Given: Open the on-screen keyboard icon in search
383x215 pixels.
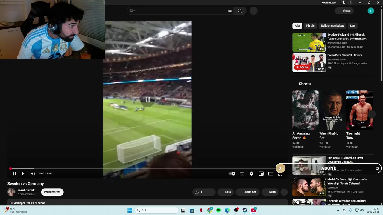Looking at the screenshot, I should pos(230,11).
